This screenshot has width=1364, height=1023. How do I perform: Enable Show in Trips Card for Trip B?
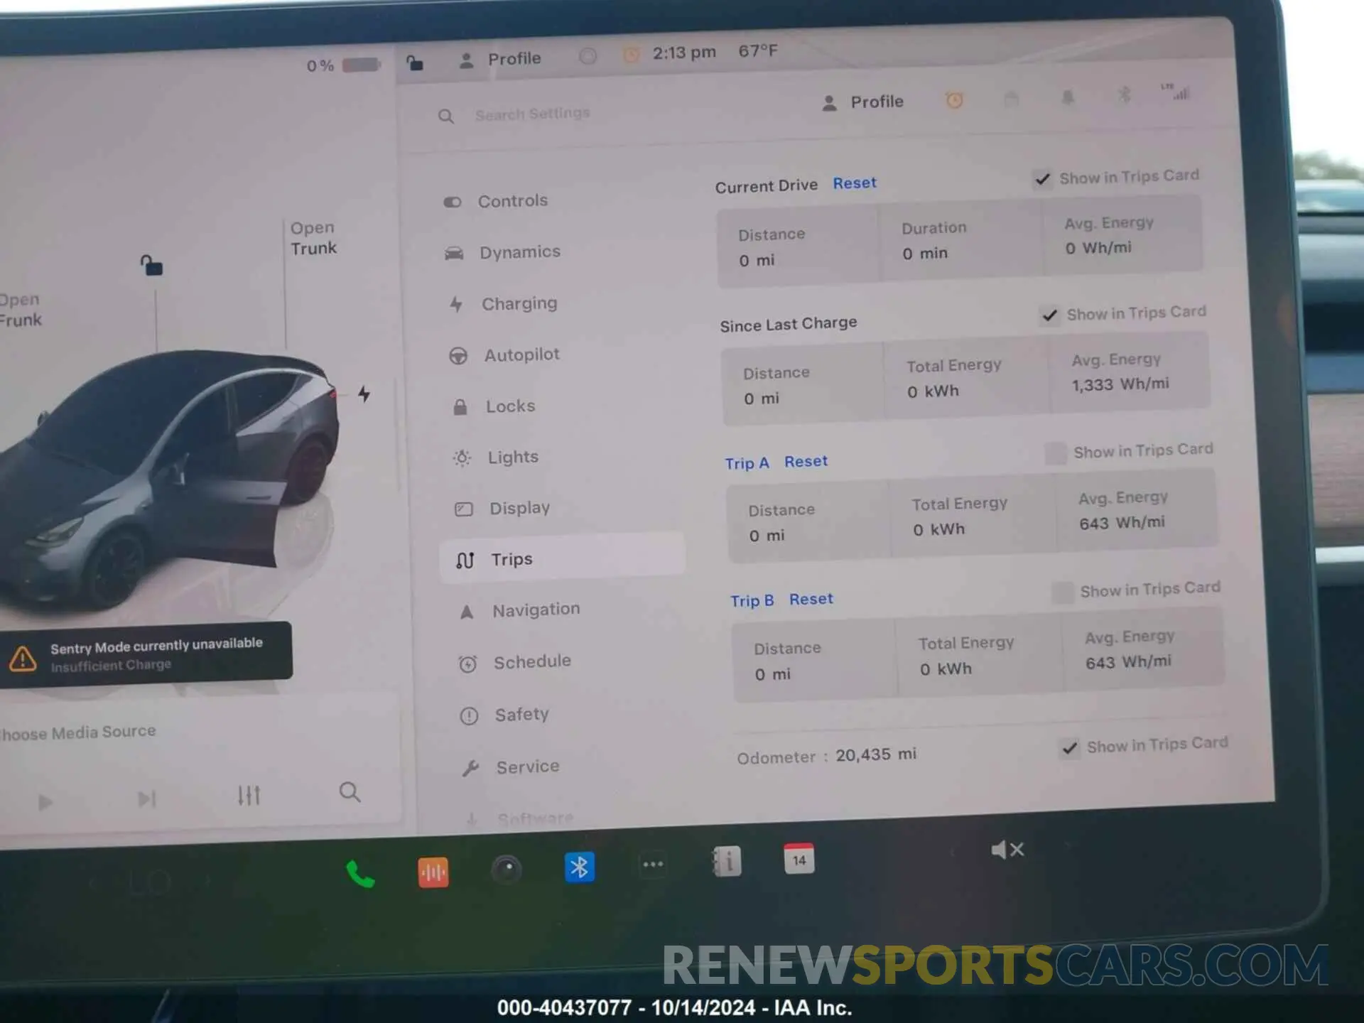(x=1062, y=592)
